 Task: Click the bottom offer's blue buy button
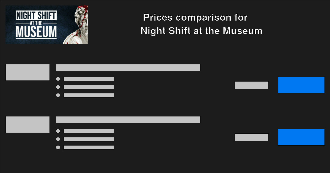(301, 137)
